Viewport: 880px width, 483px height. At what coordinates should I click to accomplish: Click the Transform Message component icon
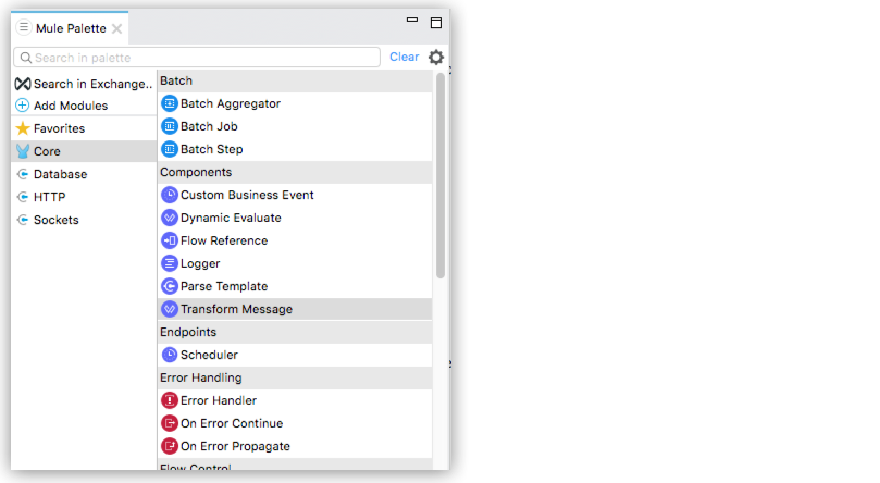(x=170, y=309)
